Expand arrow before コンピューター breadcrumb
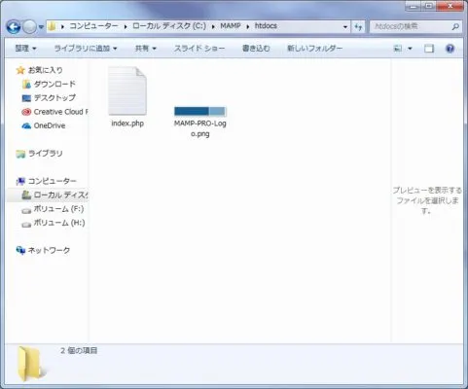 click(x=62, y=26)
